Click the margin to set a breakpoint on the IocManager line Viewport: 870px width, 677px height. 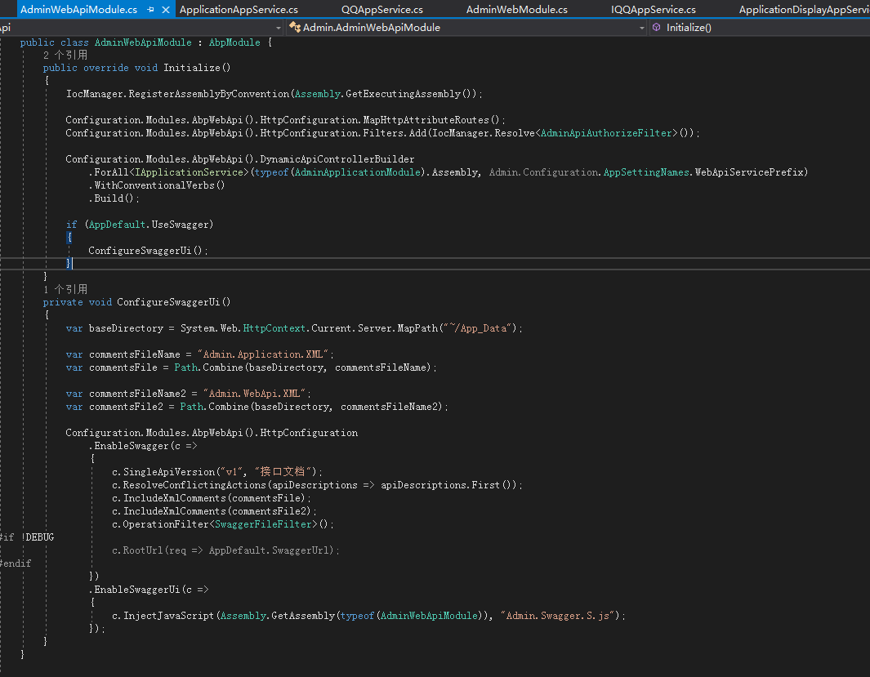click(7, 93)
